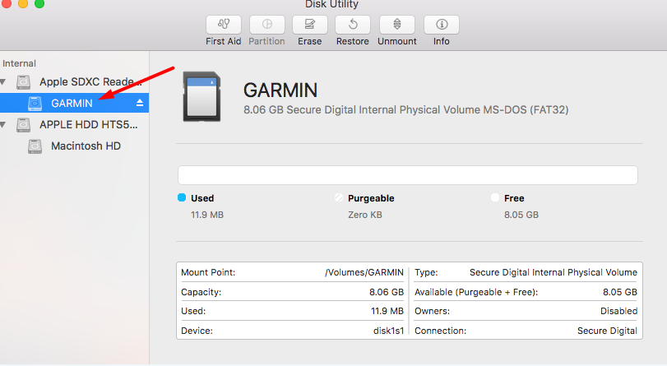This screenshot has width=667, height=366.
Task: Click the yellow minimize window button
Action: click(x=23, y=3)
